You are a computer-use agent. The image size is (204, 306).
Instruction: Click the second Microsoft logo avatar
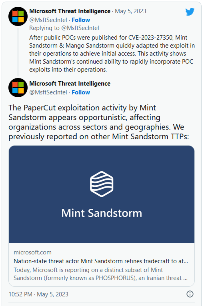pyautogui.click(x=18, y=88)
